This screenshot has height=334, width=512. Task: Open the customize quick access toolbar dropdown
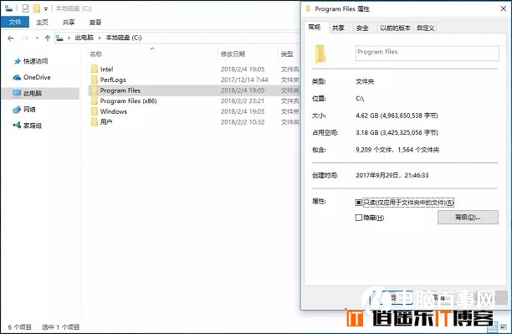pyautogui.click(x=46, y=8)
